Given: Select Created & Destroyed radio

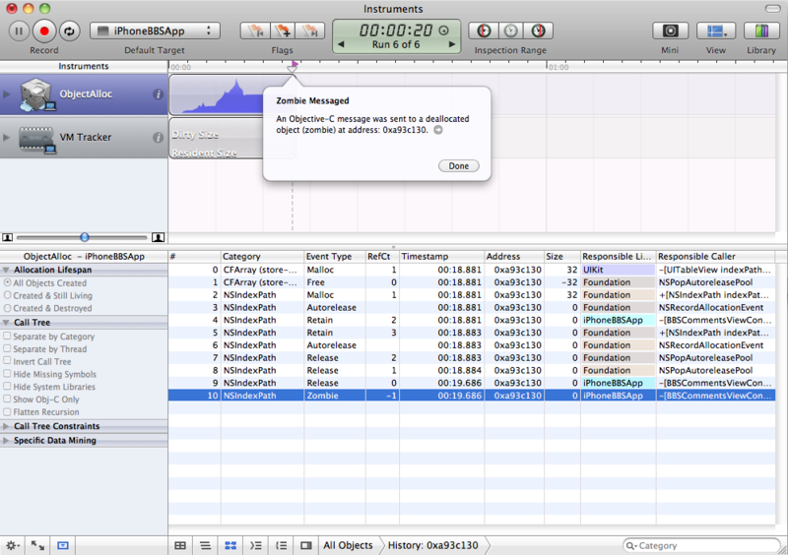Looking at the screenshot, I should (x=8, y=308).
